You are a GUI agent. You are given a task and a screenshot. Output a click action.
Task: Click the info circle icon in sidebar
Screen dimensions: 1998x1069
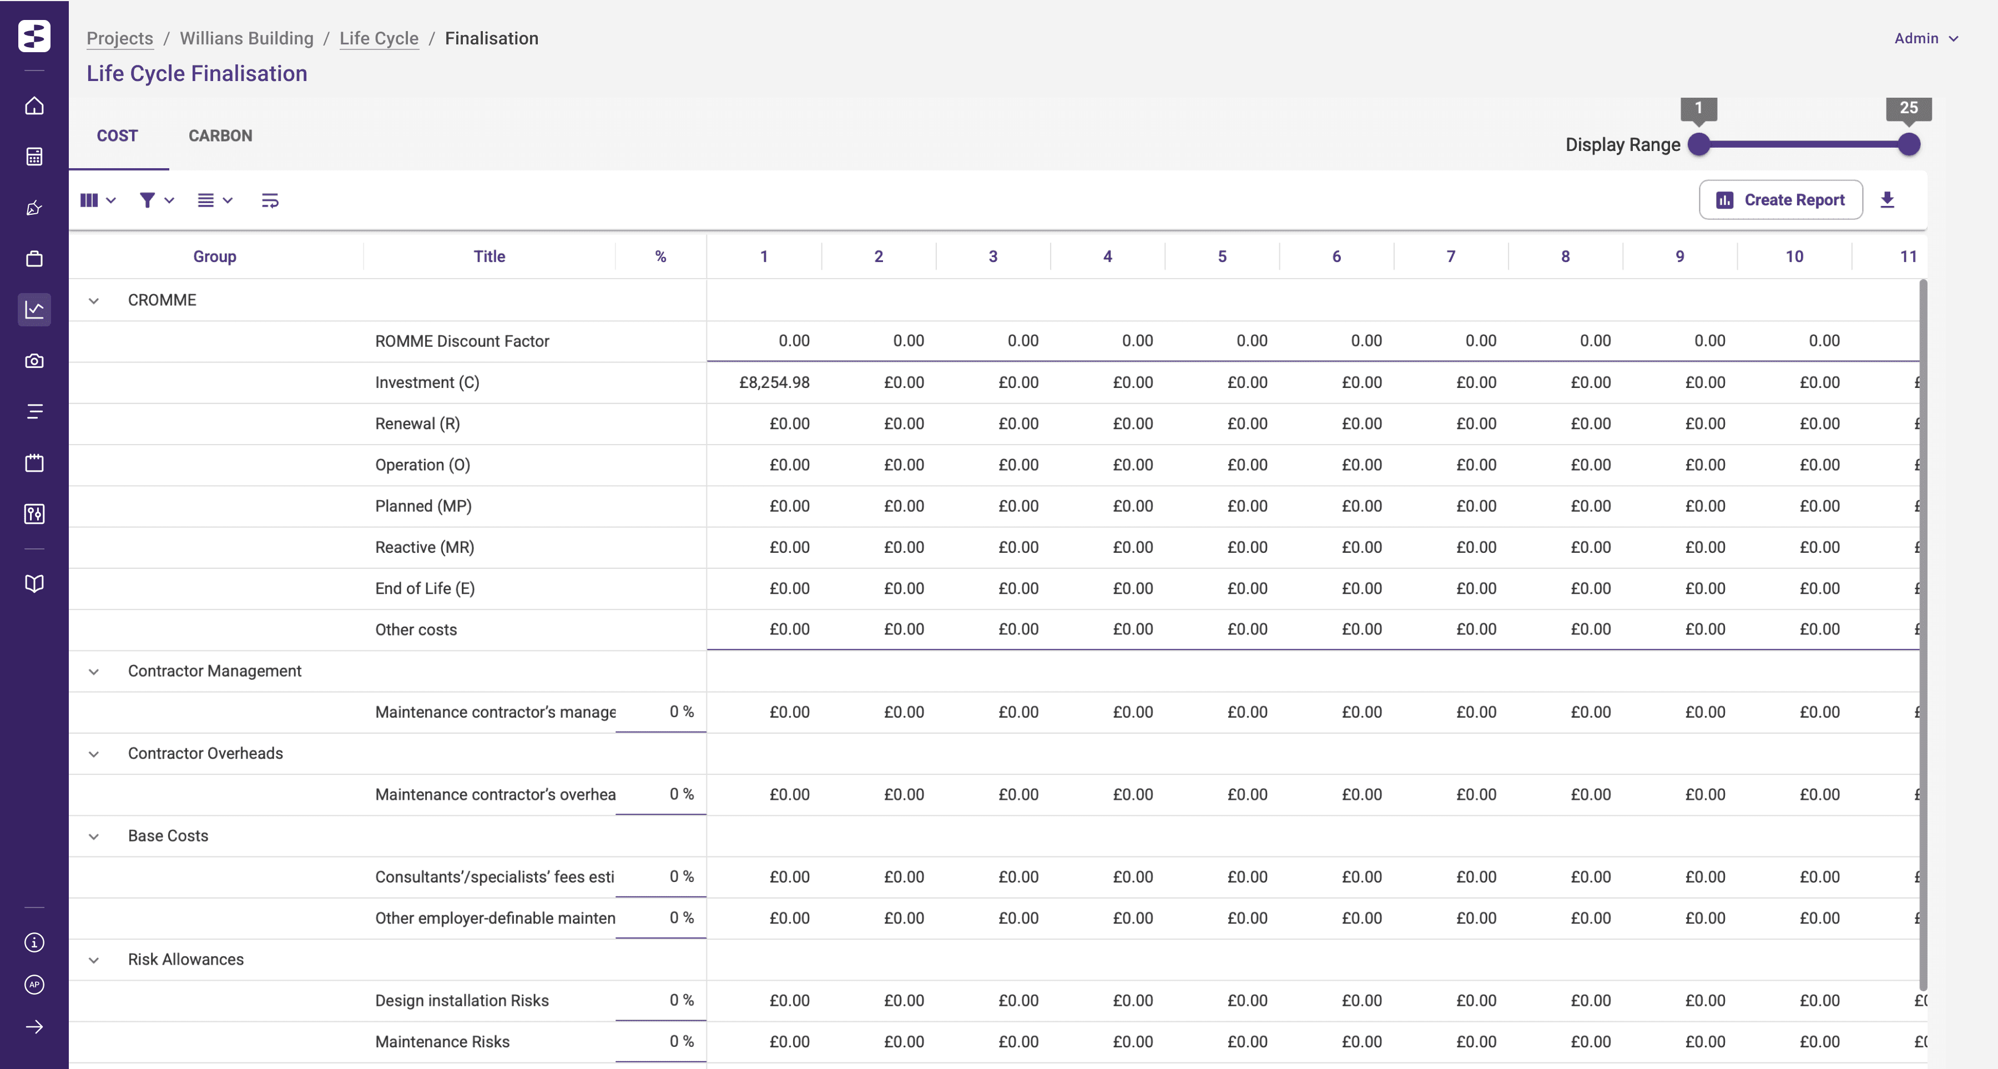click(34, 942)
